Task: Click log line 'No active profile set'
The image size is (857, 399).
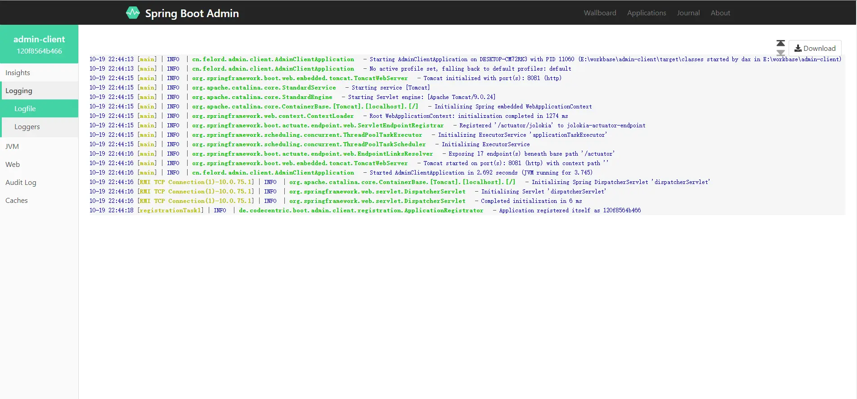Action: pos(330,68)
